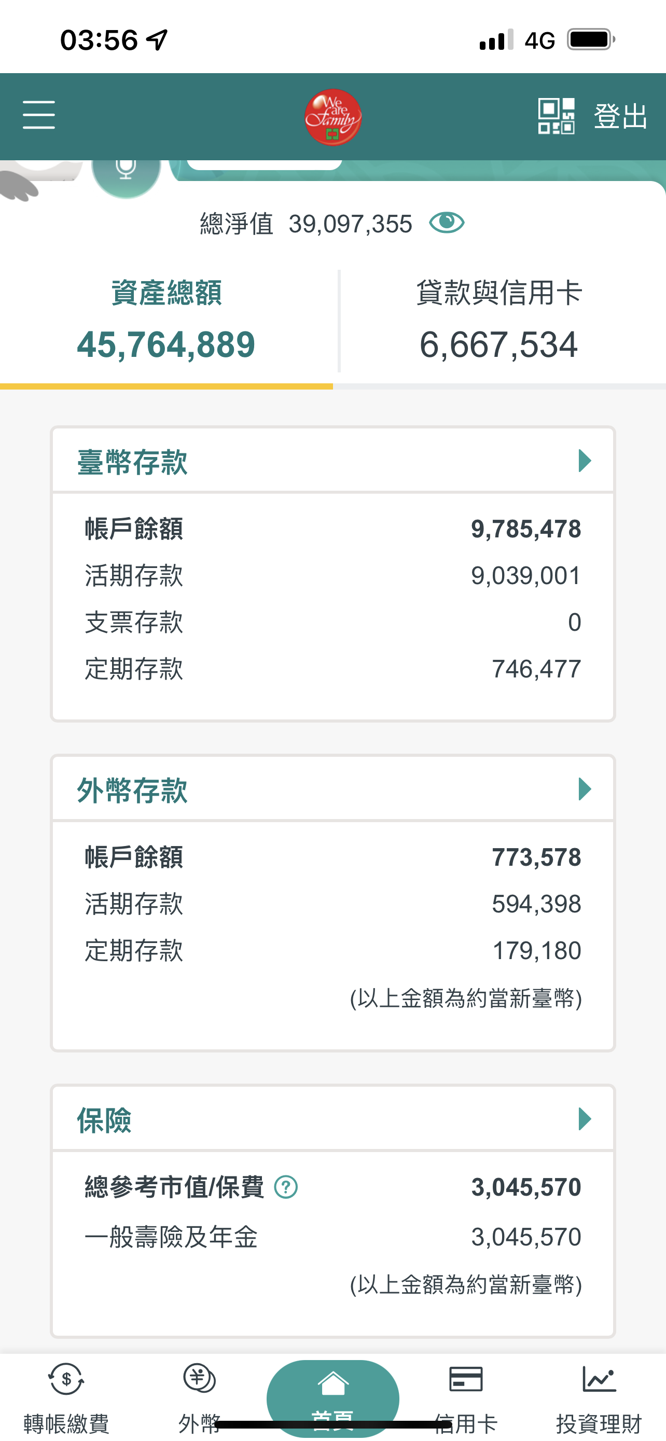Open the hamburger side menu
The height and width of the screenshot is (1441, 666).
pos(38,115)
